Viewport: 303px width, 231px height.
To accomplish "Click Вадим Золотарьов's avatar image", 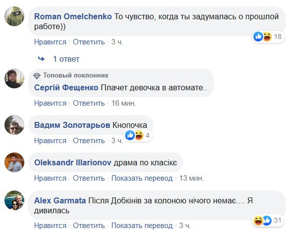I will 14,125.
